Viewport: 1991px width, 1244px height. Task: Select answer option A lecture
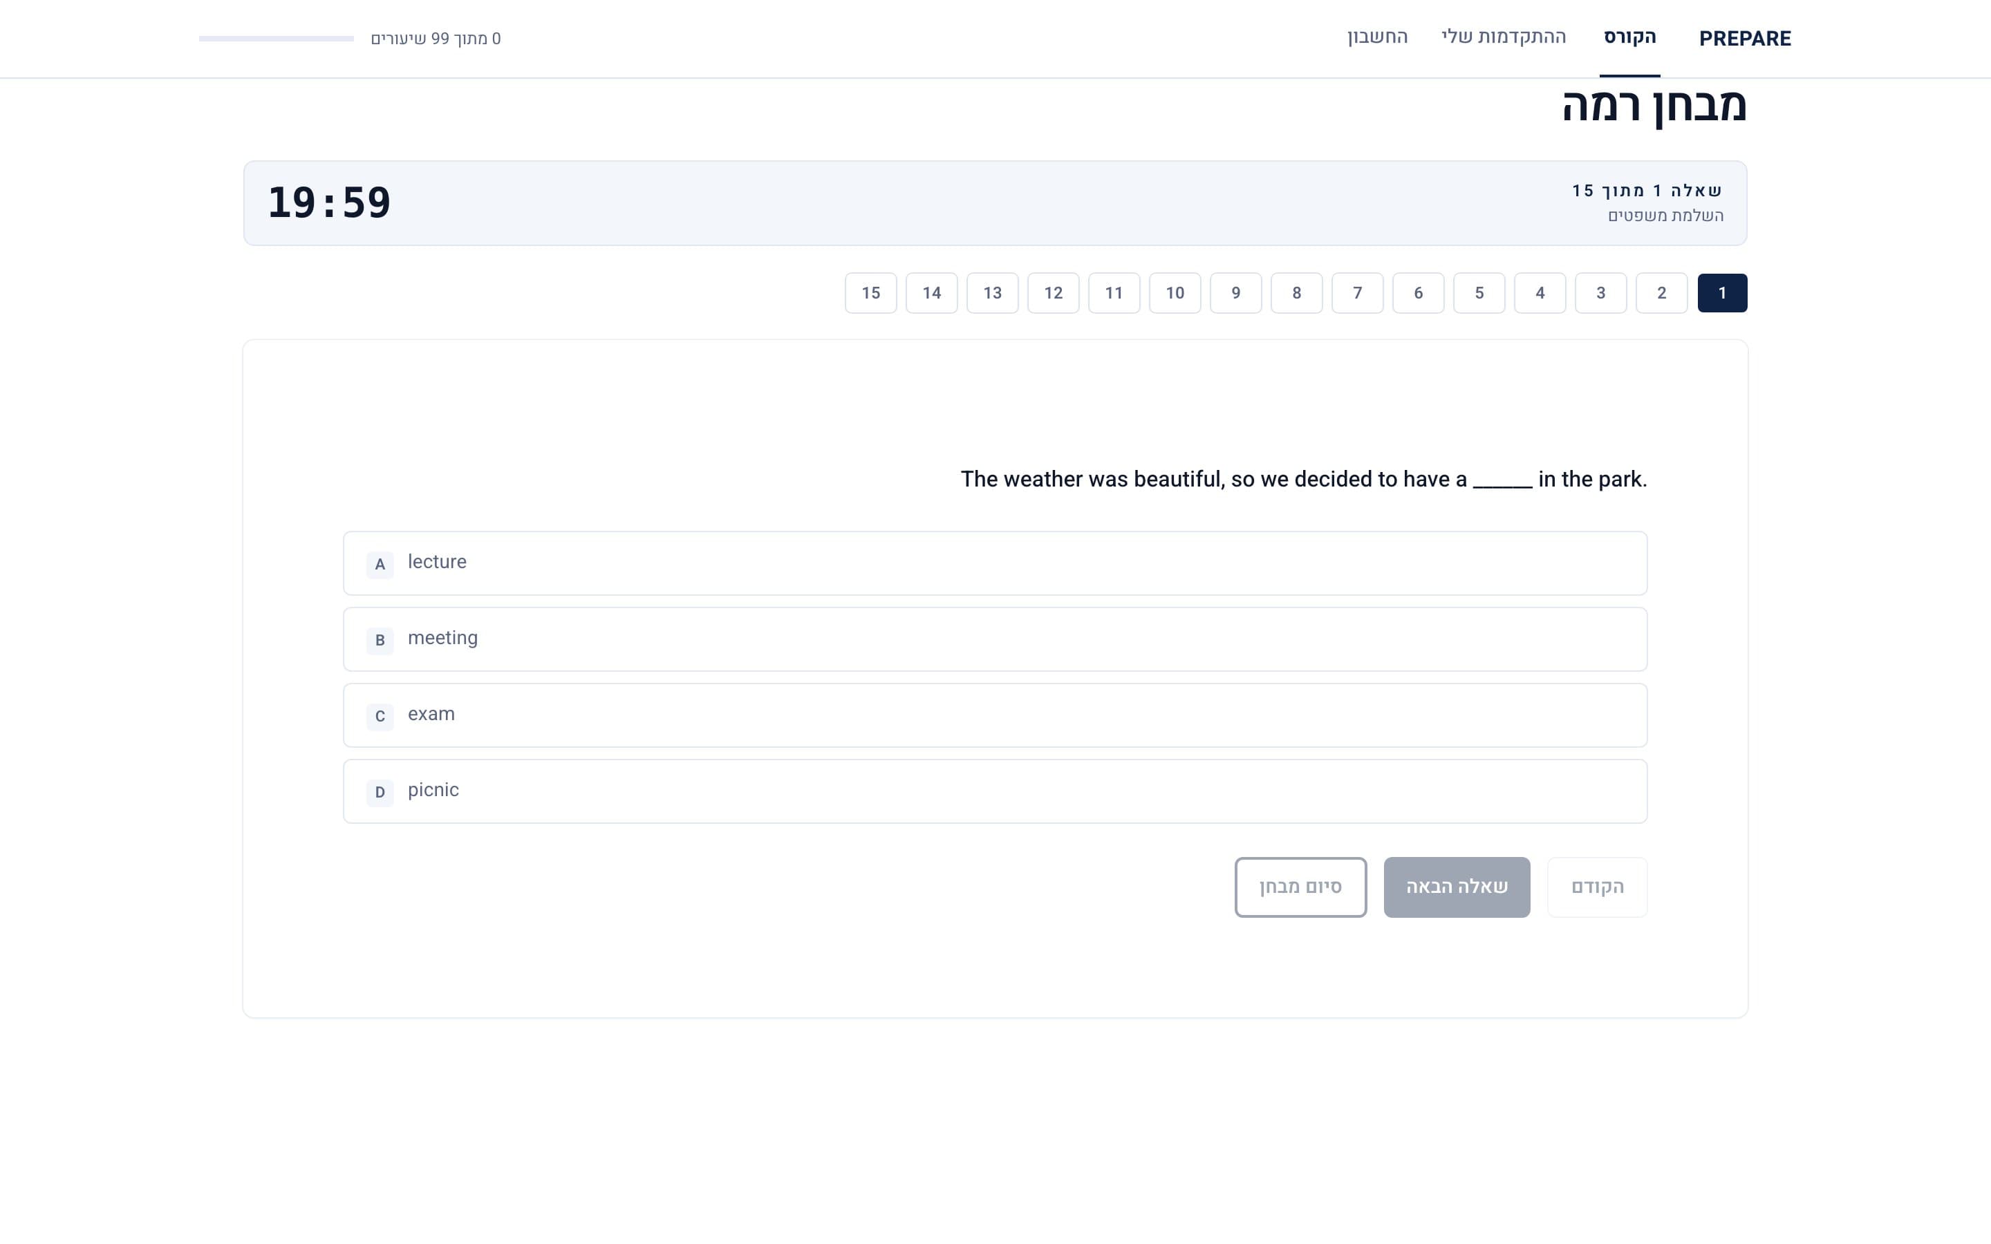click(x=995, y=563)
